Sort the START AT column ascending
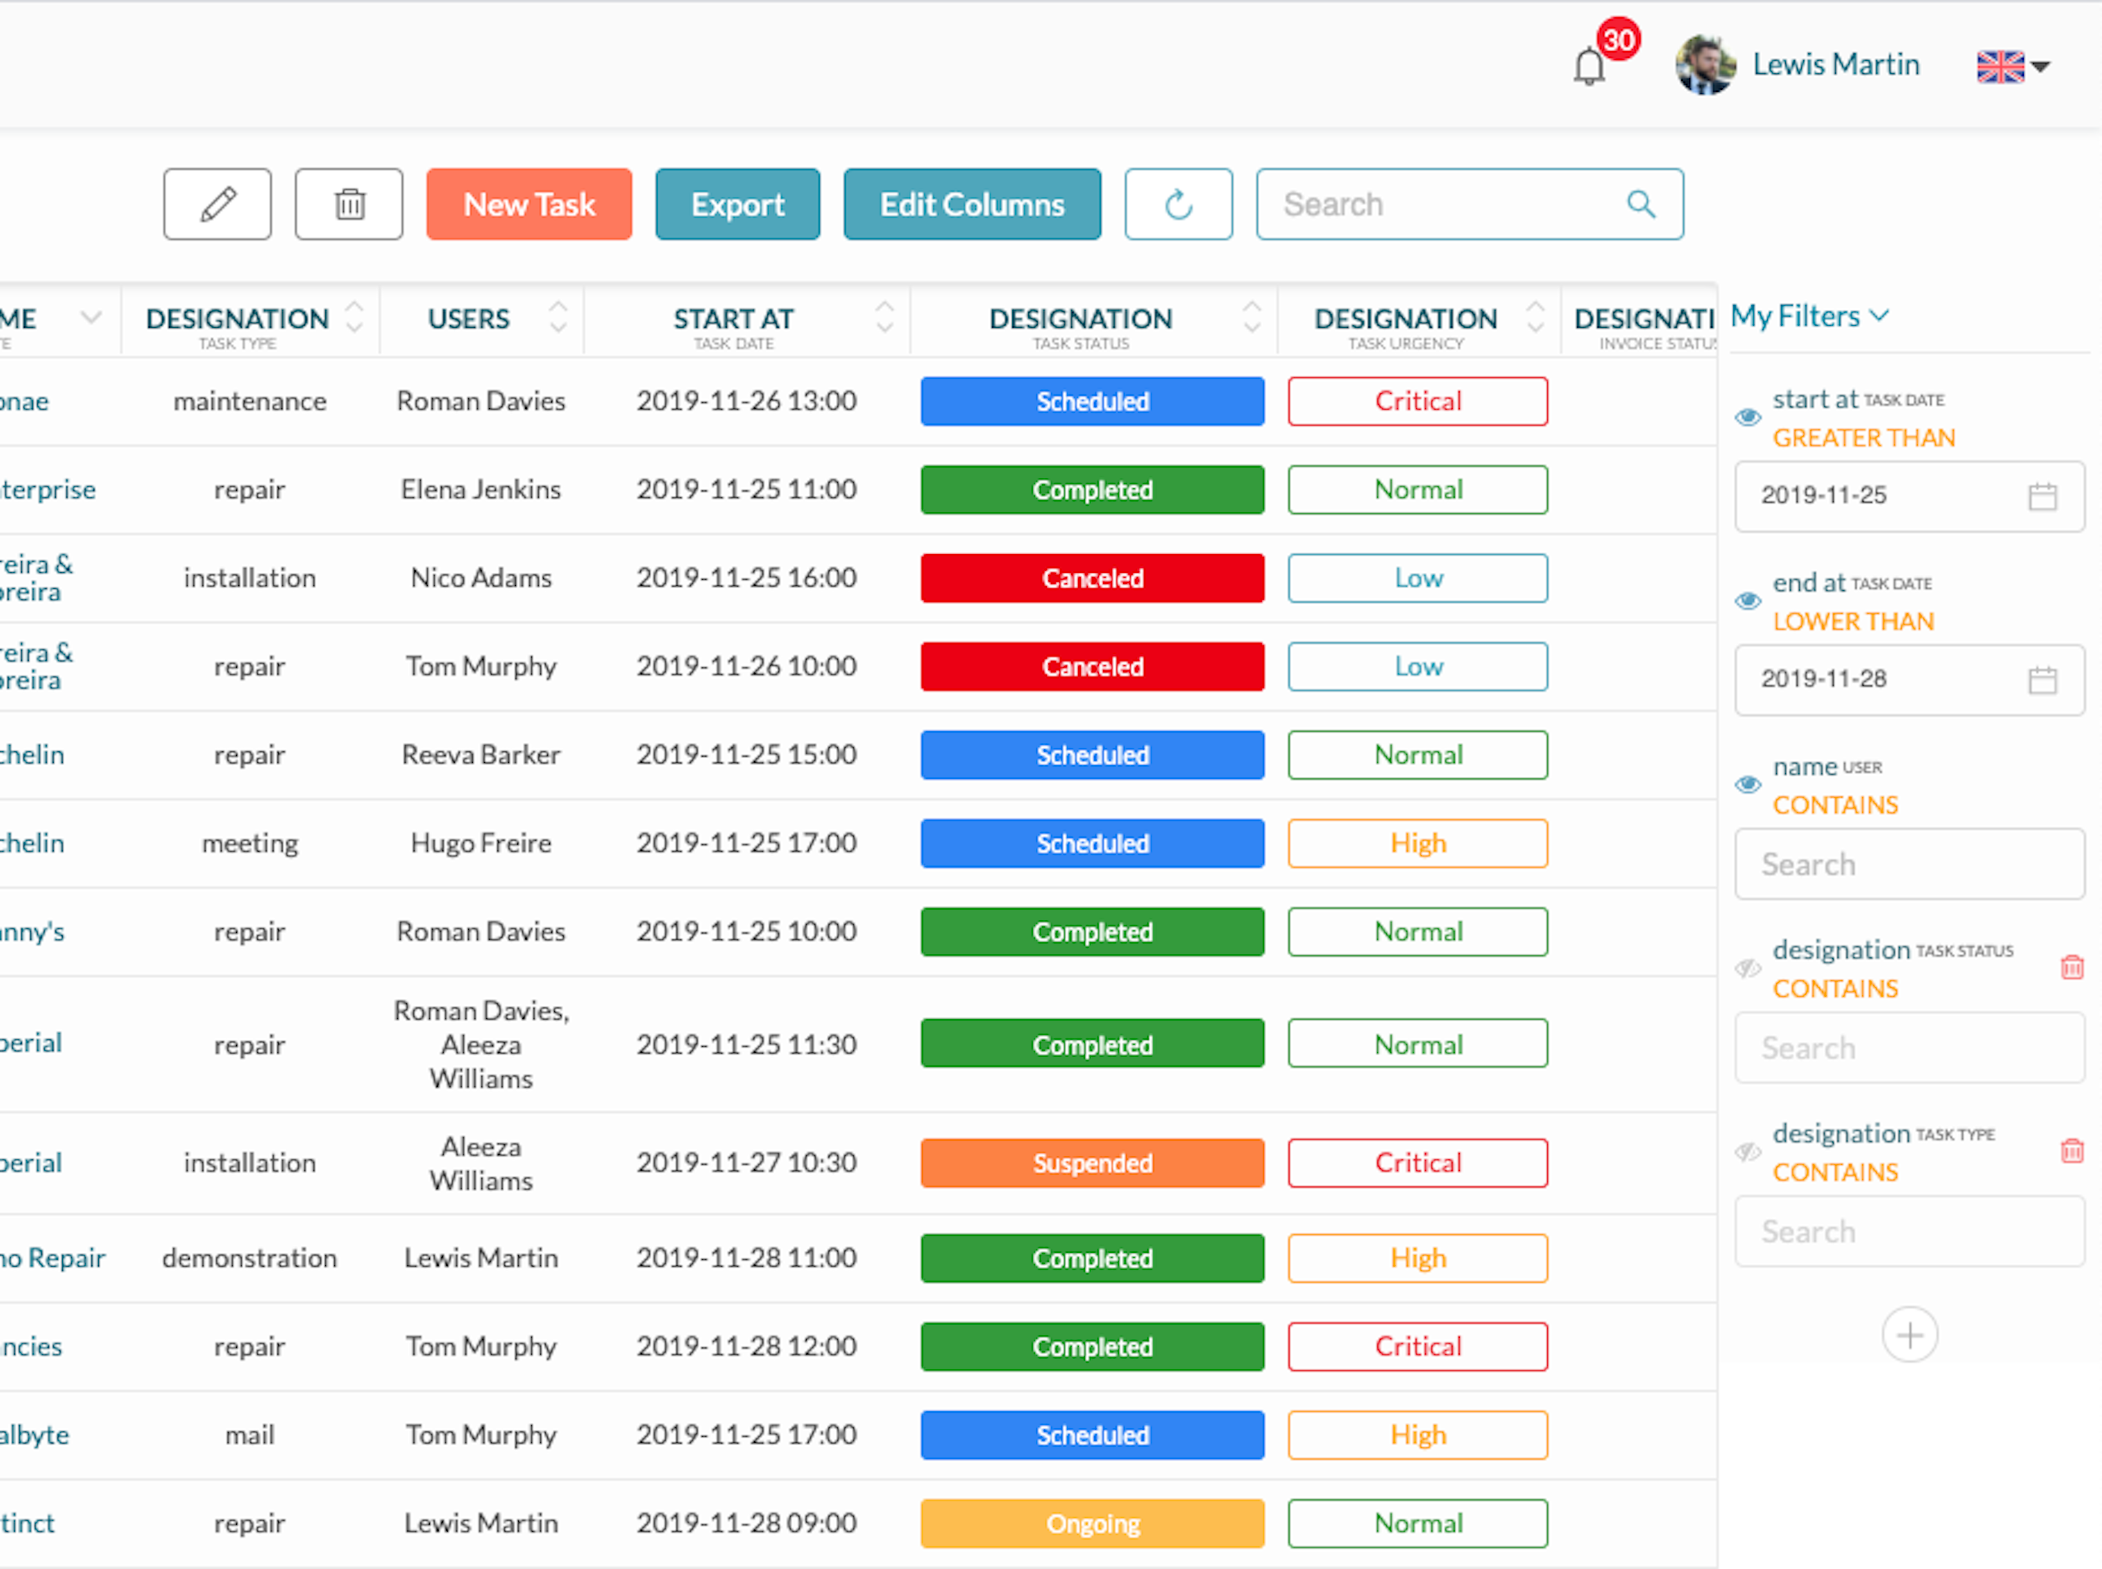Image resolution: width=2102 pixels, height=1569 pixels. (x=885, y=310)
